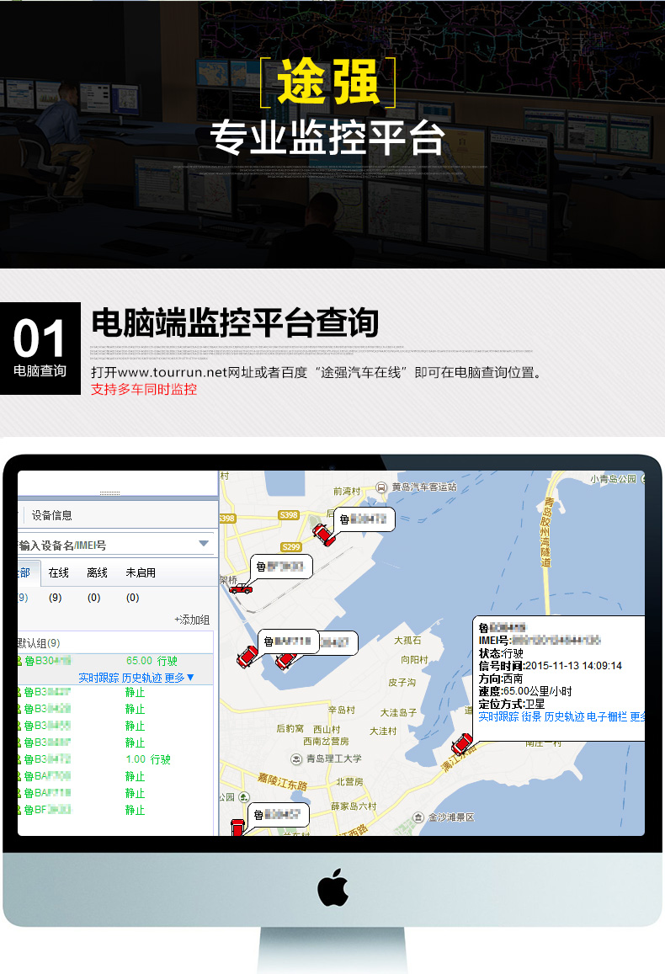Viewport: 665px width, 974px height.
Task: Click the bus station icon beside 黄岛汽车客运站
Action: pyautogui.click(x=381, y=487)
